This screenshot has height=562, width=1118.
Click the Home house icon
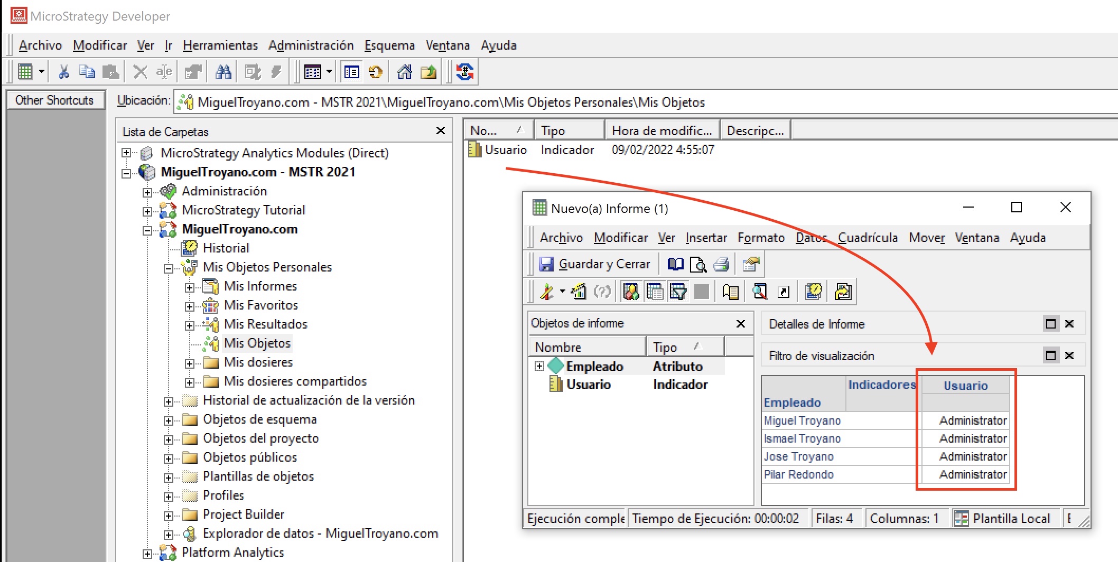(405, 71)
